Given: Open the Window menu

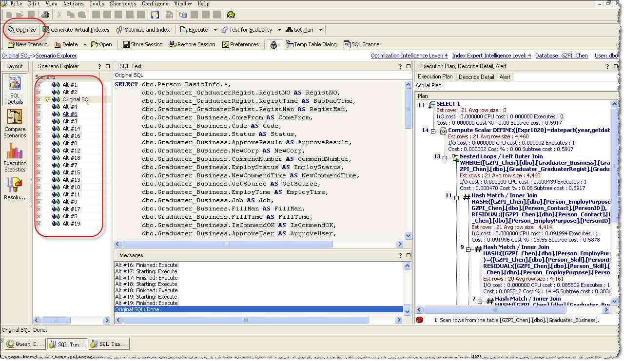Looking at the screenshot, I should [x=183, y=3].
